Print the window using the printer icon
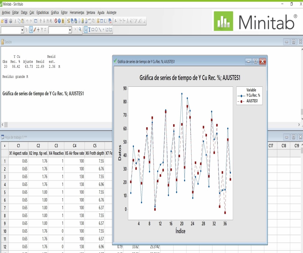Viewport: 303px width, 253px height. pyautogui.click(x=11, y=21)
